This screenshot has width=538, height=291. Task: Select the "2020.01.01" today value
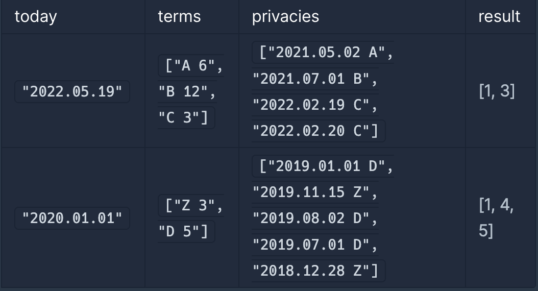click(x=72, y=219)
